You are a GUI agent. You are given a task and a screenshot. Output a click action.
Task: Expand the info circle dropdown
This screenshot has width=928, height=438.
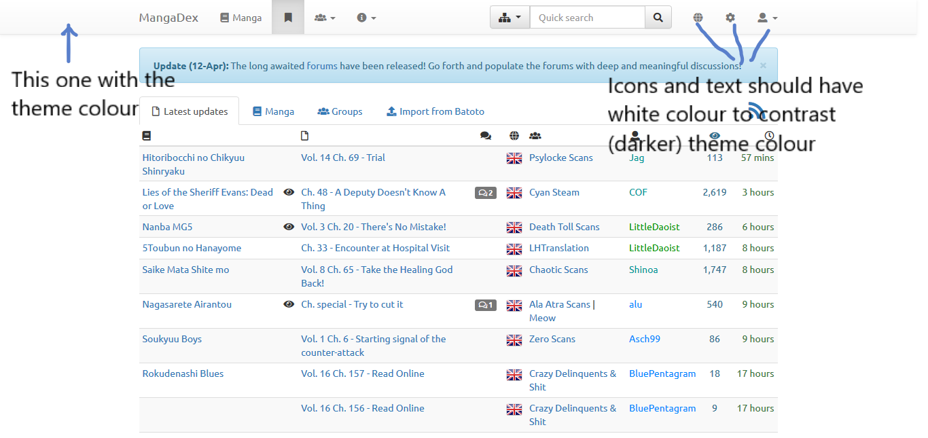click(366, 18)
